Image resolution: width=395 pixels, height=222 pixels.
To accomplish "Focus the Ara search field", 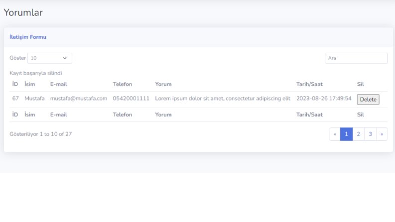I will point(356,58).
